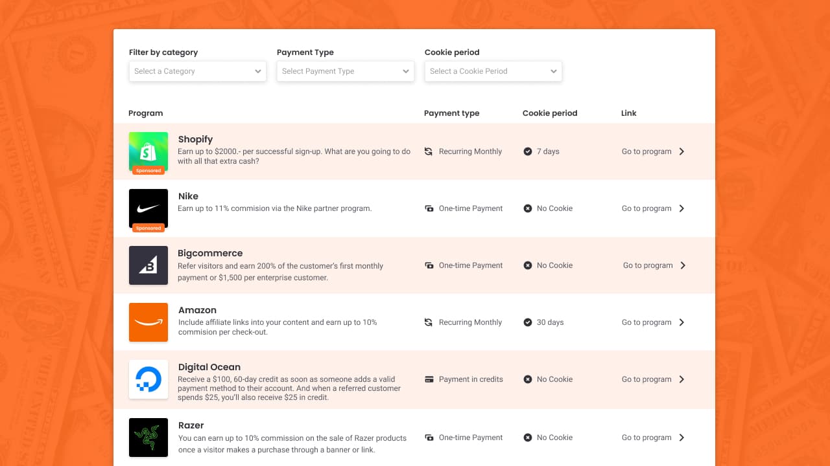The height and width of the screenshot is (466, 830).
Task: Click credit card icon in Digital Ocean row
Action: pyautogui.click(x=429, y=379)
